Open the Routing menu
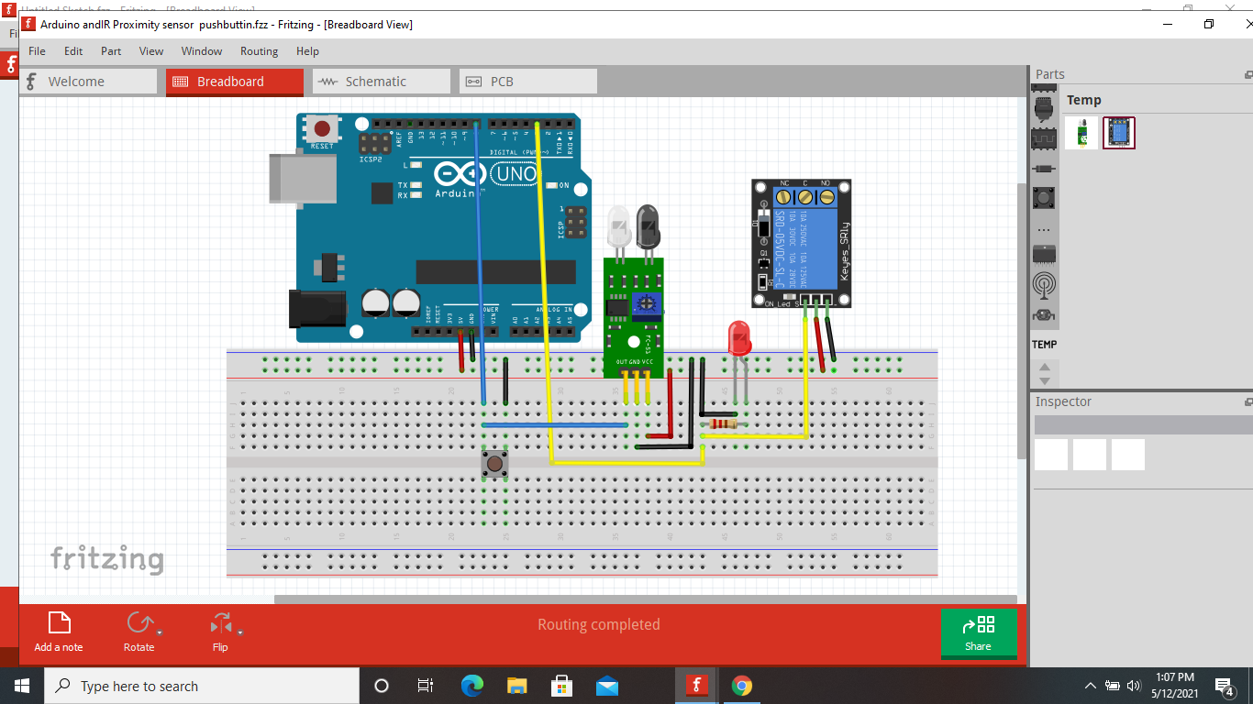This screenshot has height=704, width=1253. tap(259, 51)
